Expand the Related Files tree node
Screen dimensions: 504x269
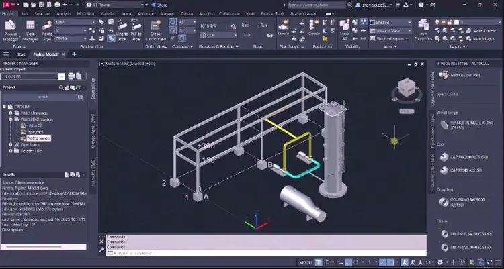(x=11, y=150)
